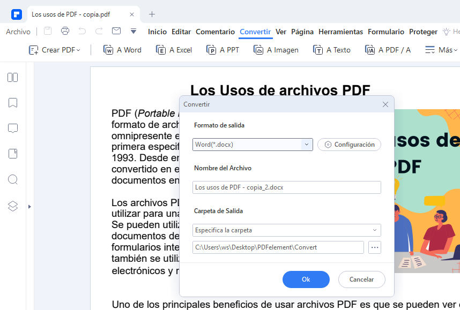Open the search panel magnifier icon
The image size is (460, 310).
(x=13, y=179)
